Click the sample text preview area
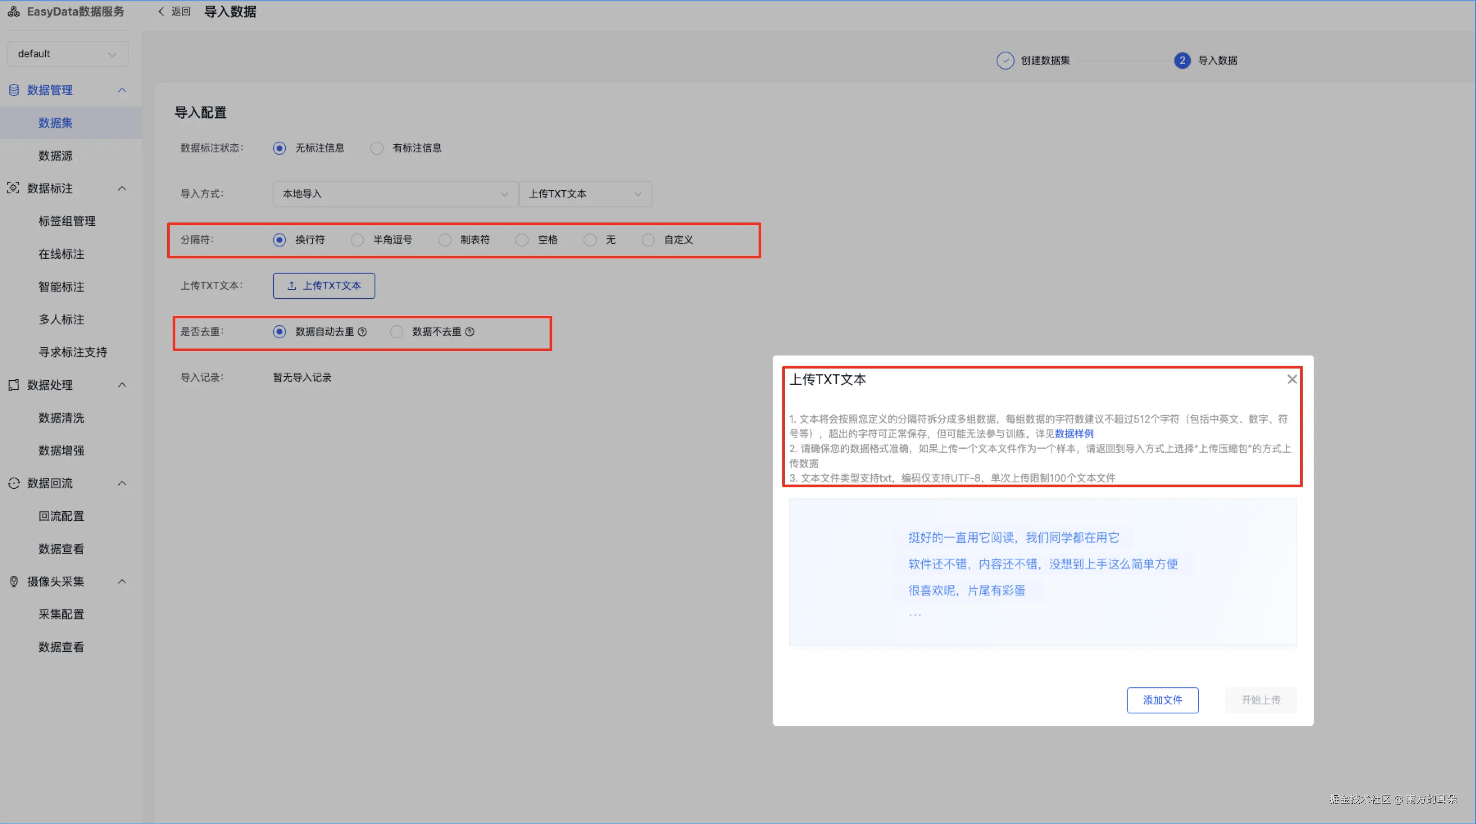1476x824 pixels. point(1043,571)
